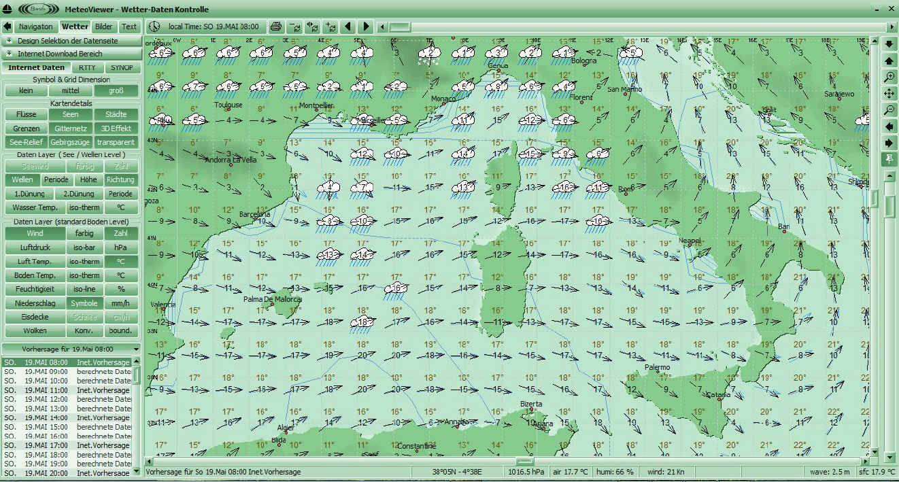Step to previous forecast with left triangle

pyautogui.click(x=348, y=27)
